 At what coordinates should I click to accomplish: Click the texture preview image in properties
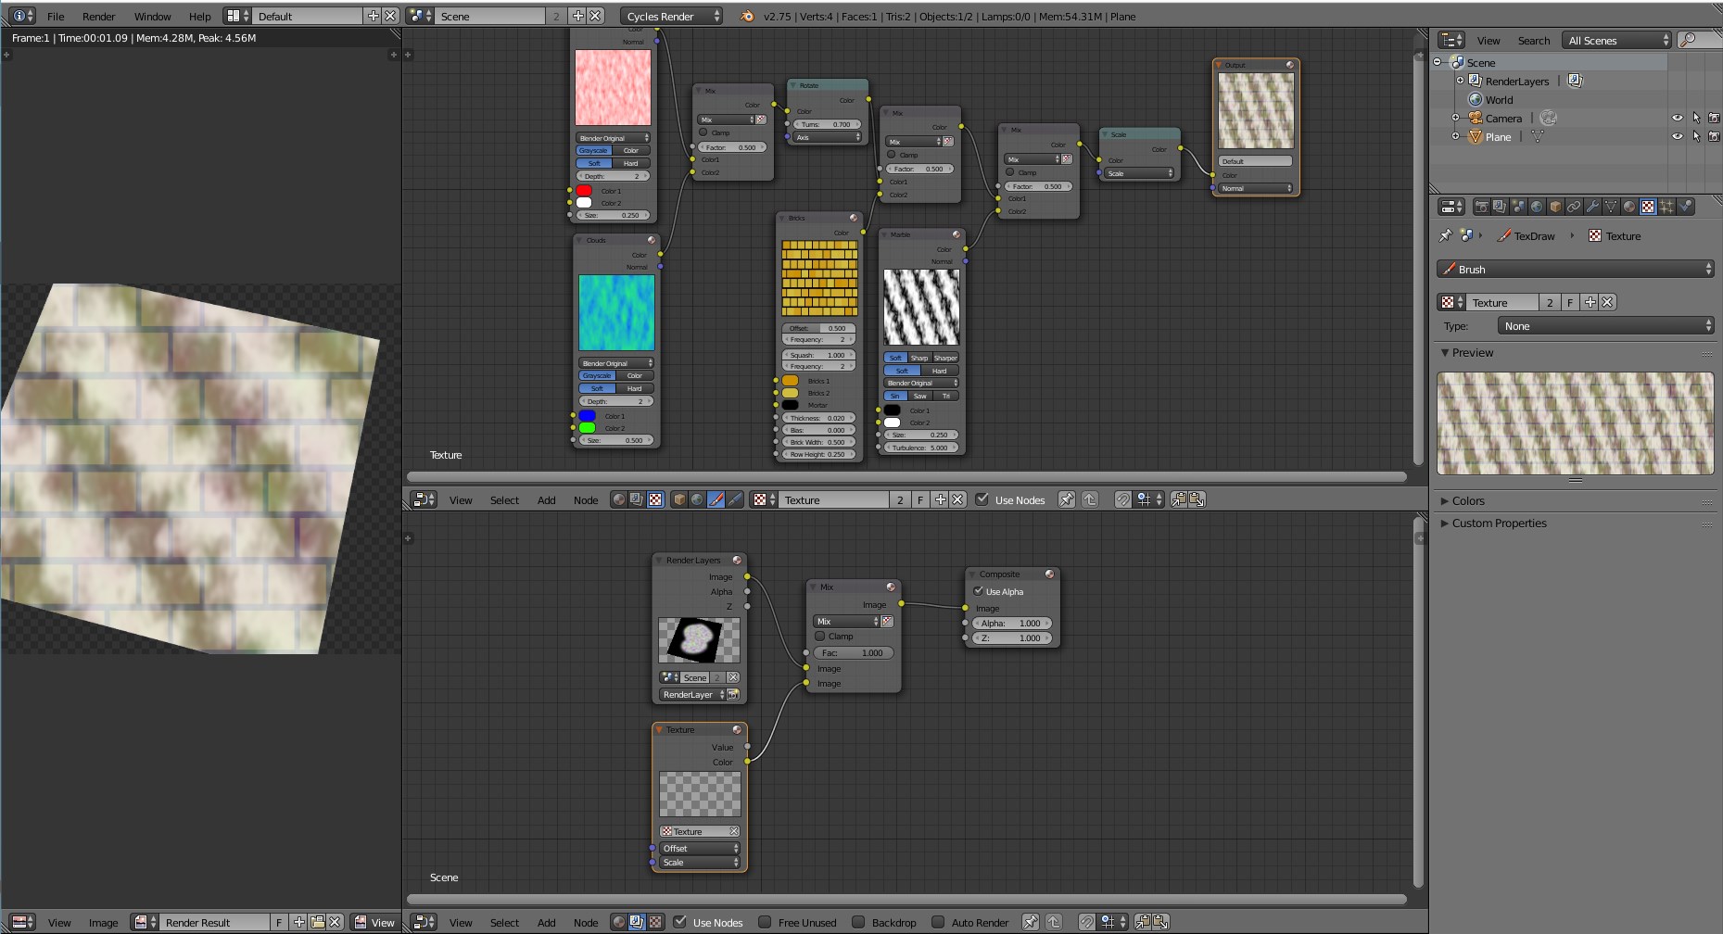coord(1575,423)
